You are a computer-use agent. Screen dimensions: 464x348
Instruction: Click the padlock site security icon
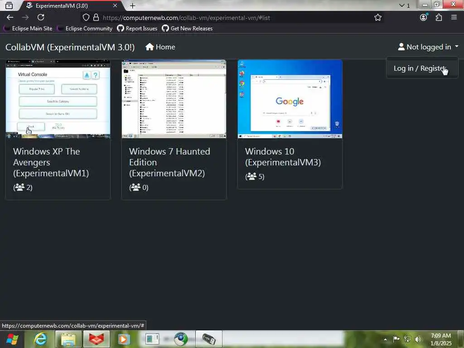96,18
